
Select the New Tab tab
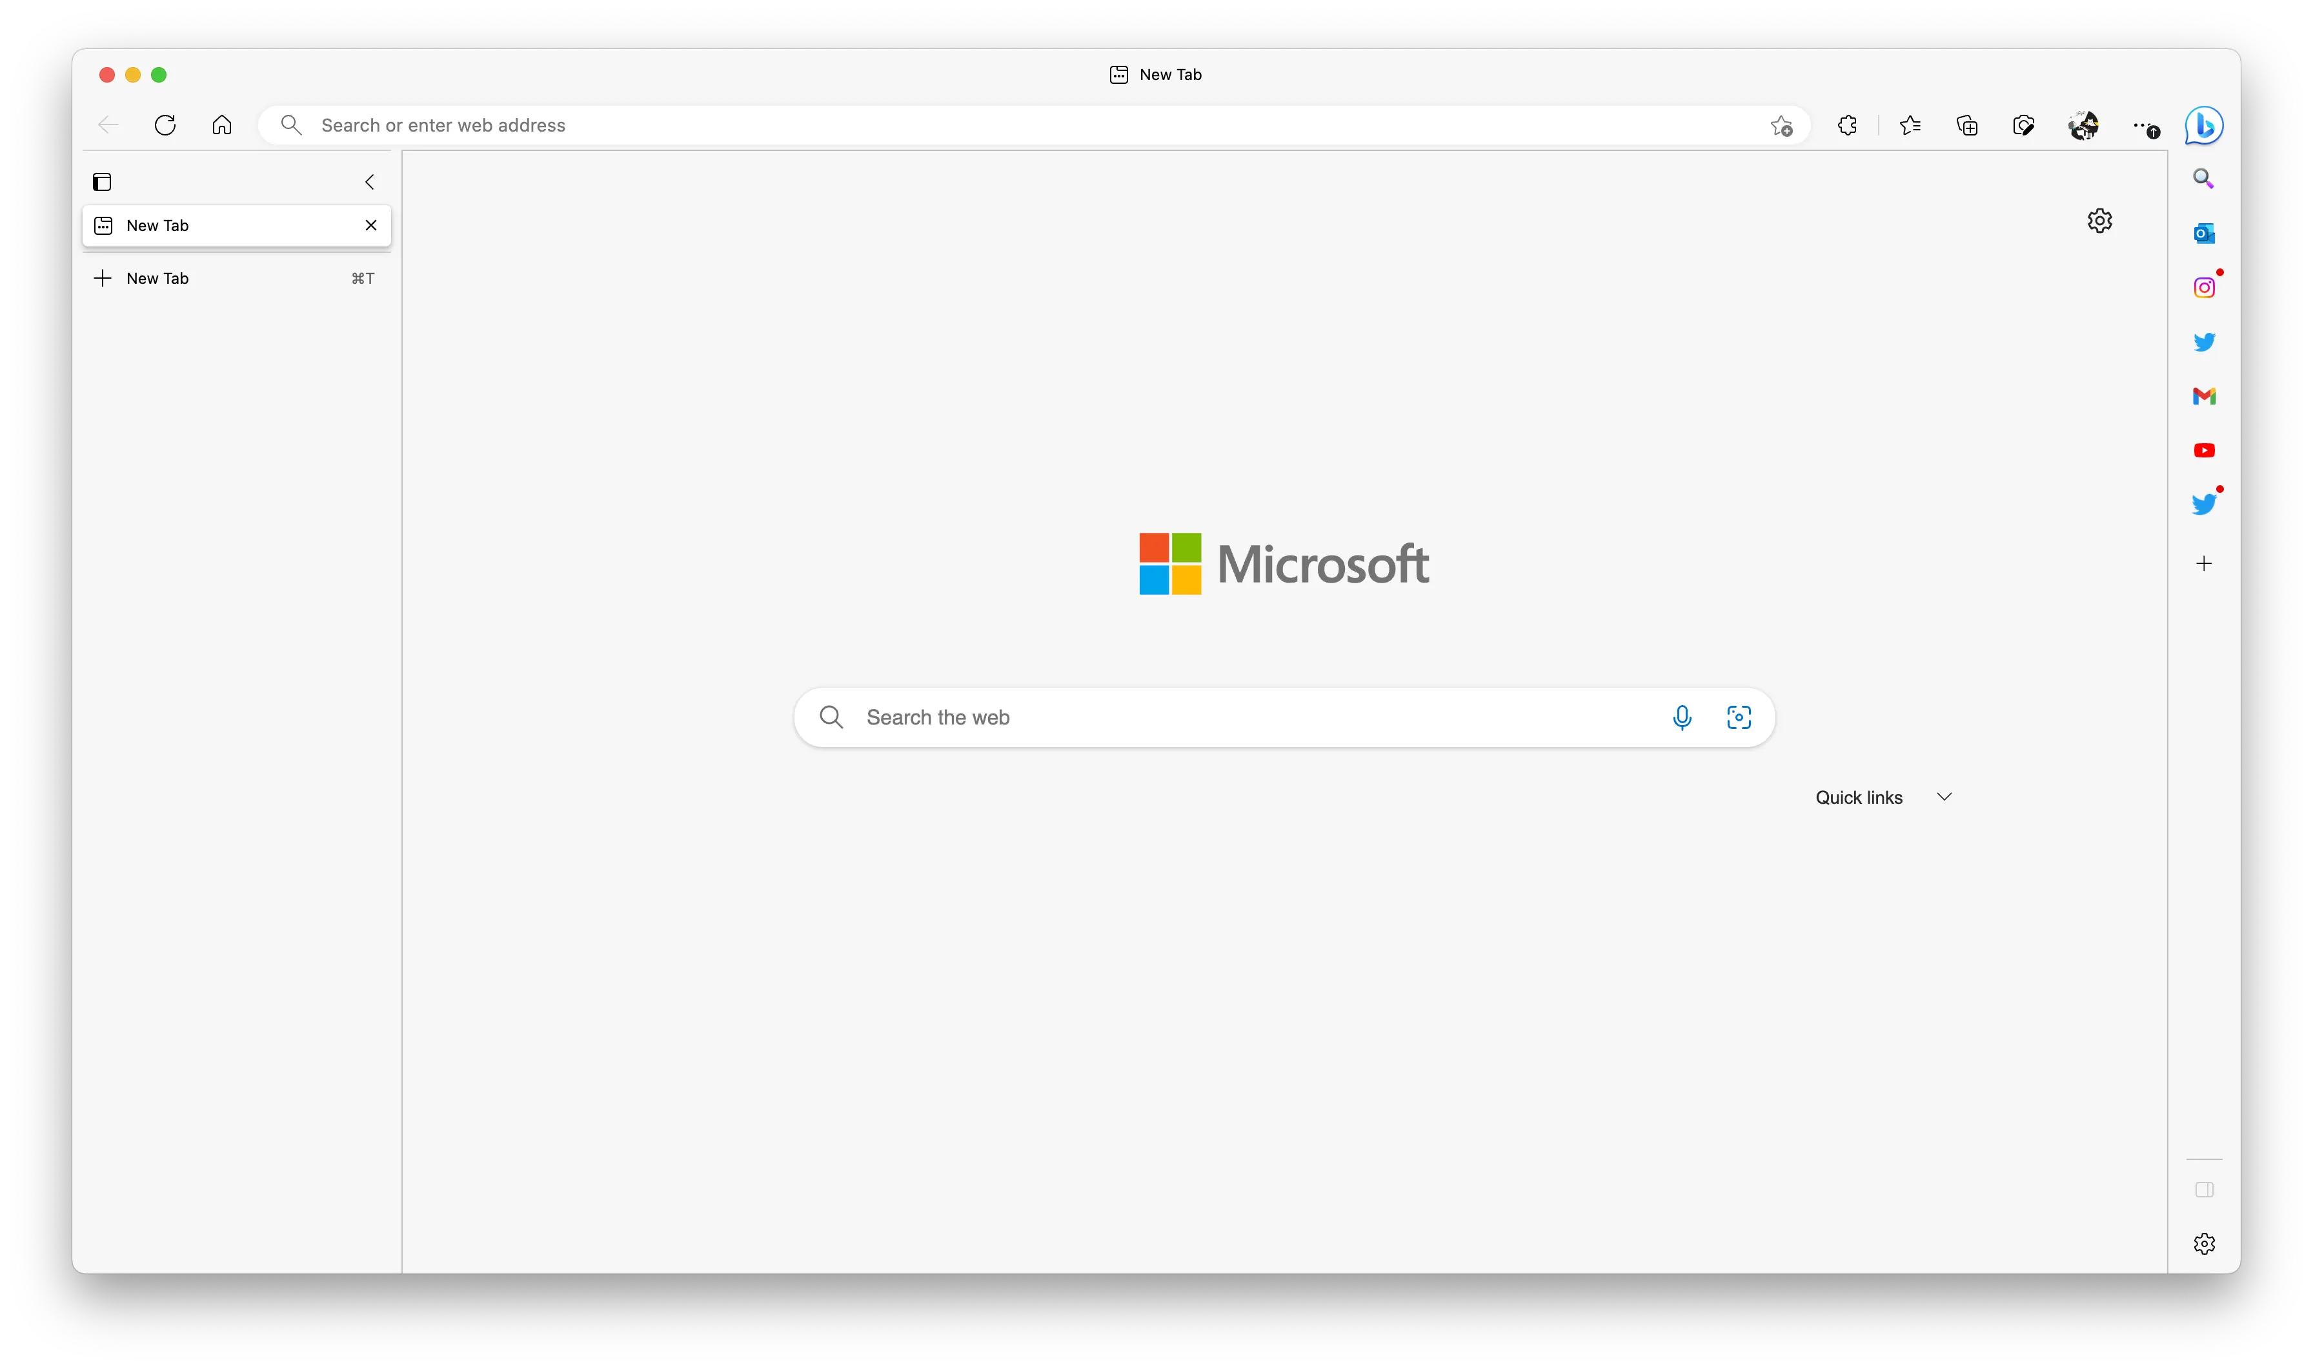tap(221, 225)
